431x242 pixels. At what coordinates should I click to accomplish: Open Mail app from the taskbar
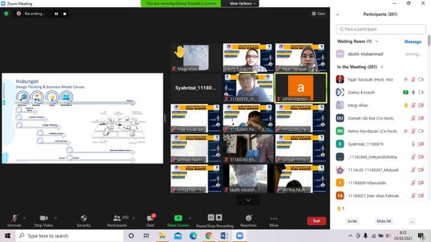click(x=178, y=236)
